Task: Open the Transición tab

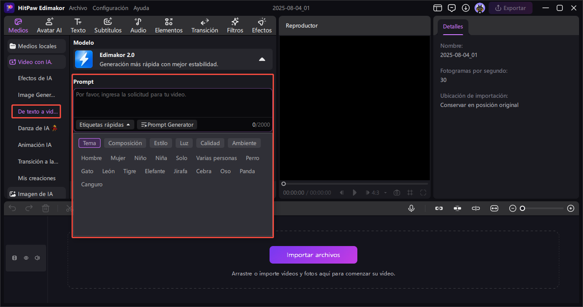Action: pos(205,26)
